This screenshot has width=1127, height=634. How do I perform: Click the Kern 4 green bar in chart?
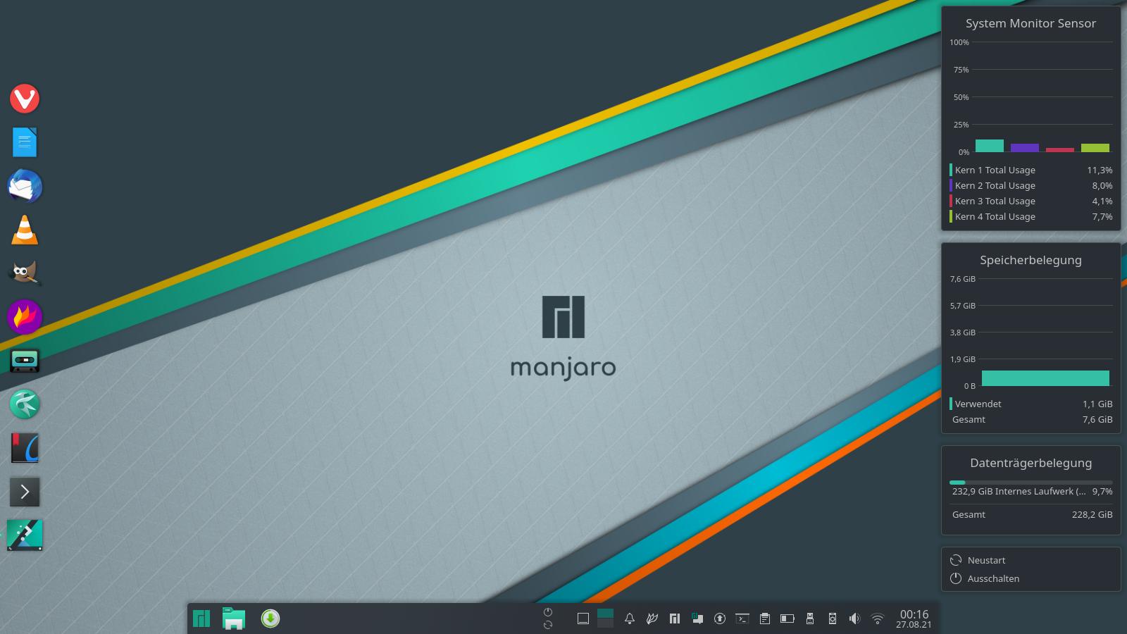tap(1095, 148)
